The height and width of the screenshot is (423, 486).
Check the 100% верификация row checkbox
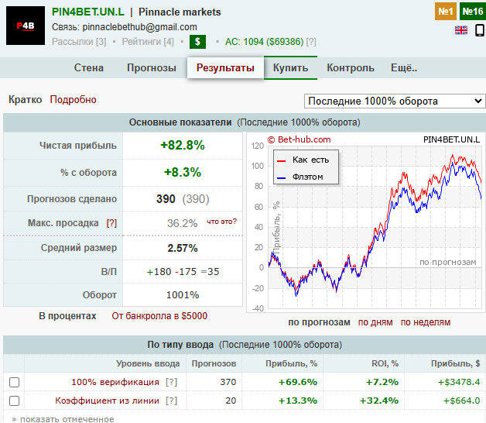(x=14, y=382)
